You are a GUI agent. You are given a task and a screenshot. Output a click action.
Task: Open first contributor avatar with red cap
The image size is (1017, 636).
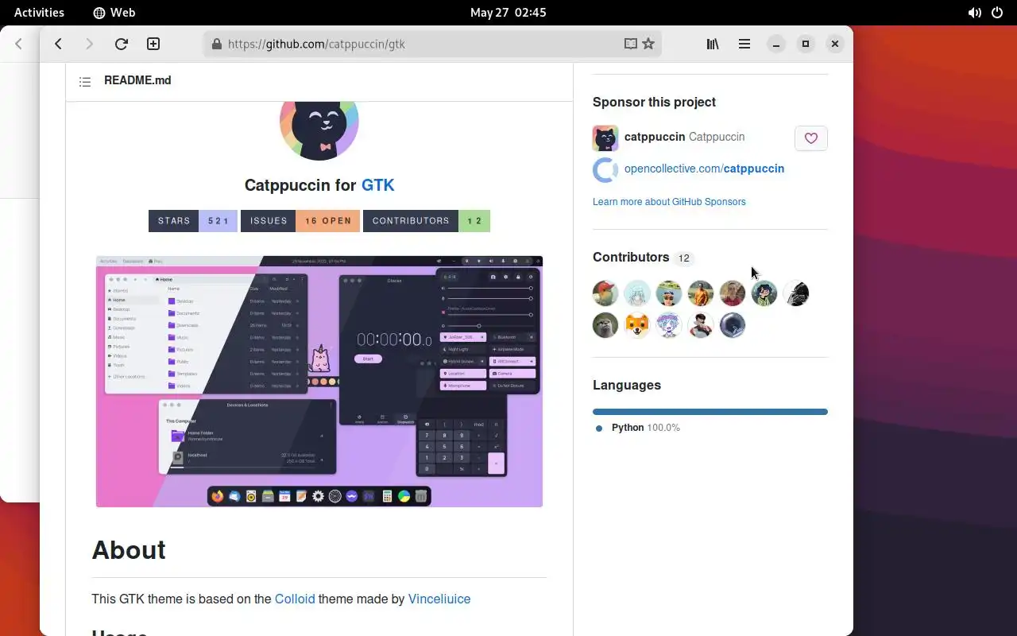pos(605,293)
